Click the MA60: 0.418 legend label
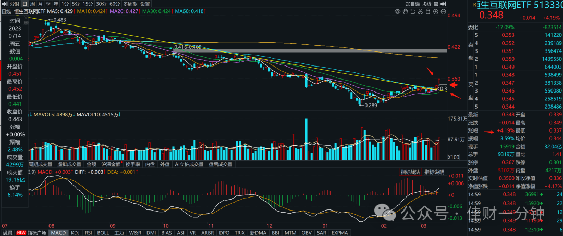The width and height of the screenshot is (563, 236). [189, 11]
